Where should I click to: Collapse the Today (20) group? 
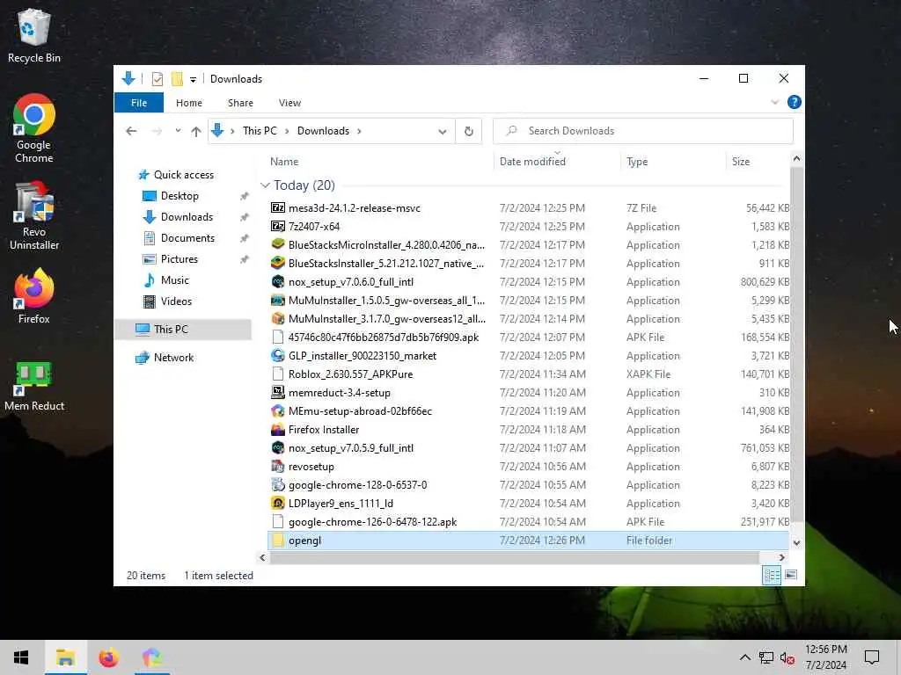pyautogui.click(x=265, y=185)
